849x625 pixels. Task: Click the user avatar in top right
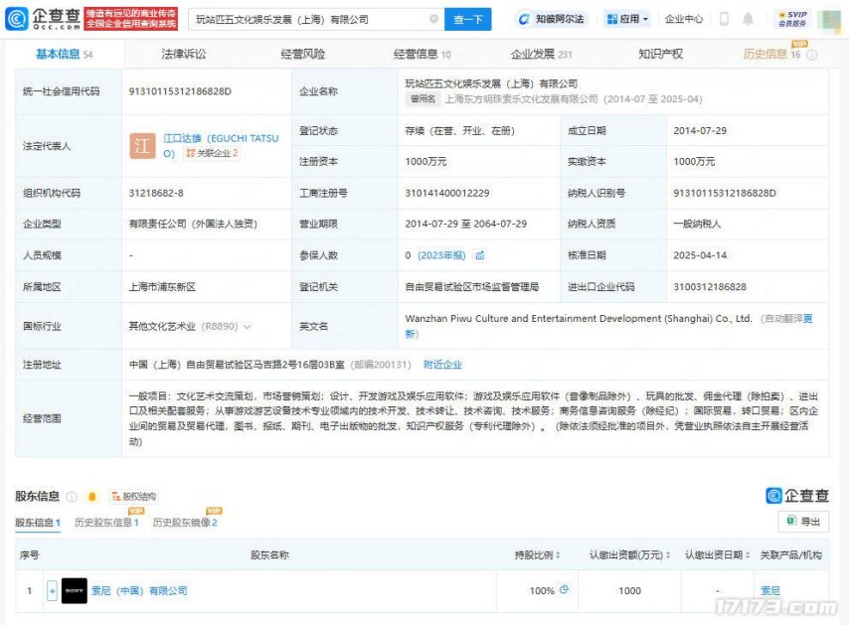click(x=829, y=19)
